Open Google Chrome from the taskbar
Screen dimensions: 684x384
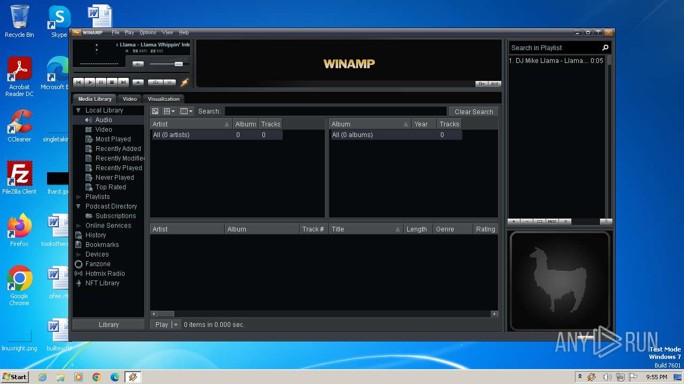point(96,377)
